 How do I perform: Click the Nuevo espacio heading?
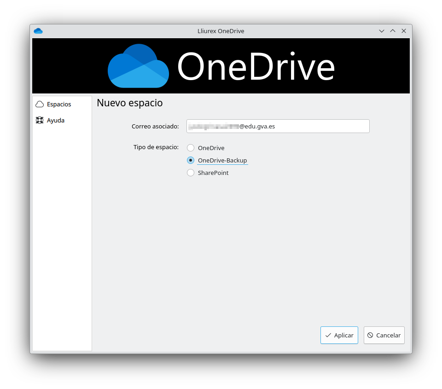(x=129, y=103)
